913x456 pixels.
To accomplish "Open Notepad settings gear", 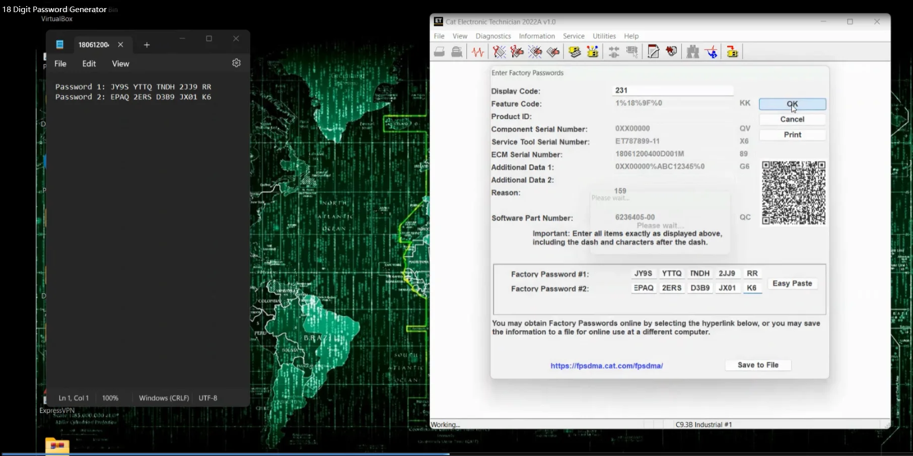I will 236,63.
